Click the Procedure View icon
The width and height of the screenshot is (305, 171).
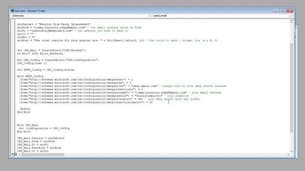[x=12, y=154]
